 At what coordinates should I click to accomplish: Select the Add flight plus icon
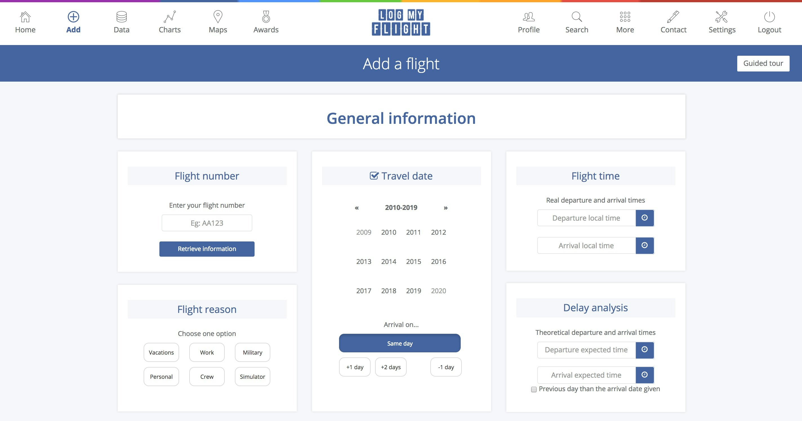coord(73,17)
